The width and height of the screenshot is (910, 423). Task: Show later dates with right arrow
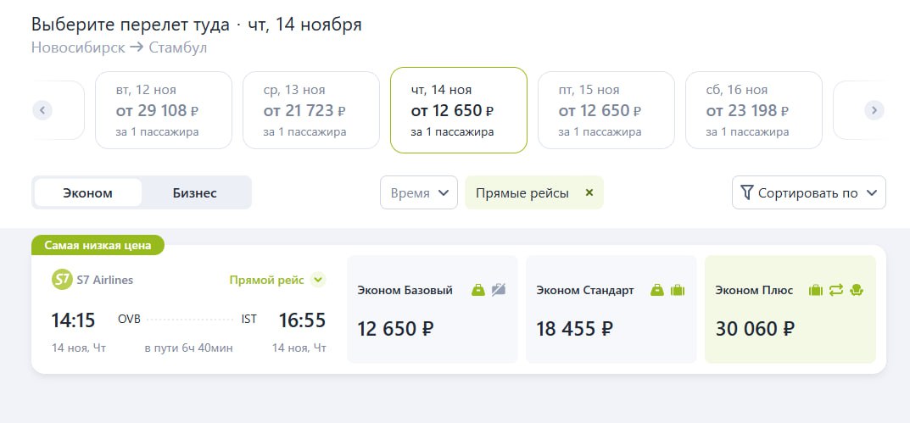(x=874, y=110)
